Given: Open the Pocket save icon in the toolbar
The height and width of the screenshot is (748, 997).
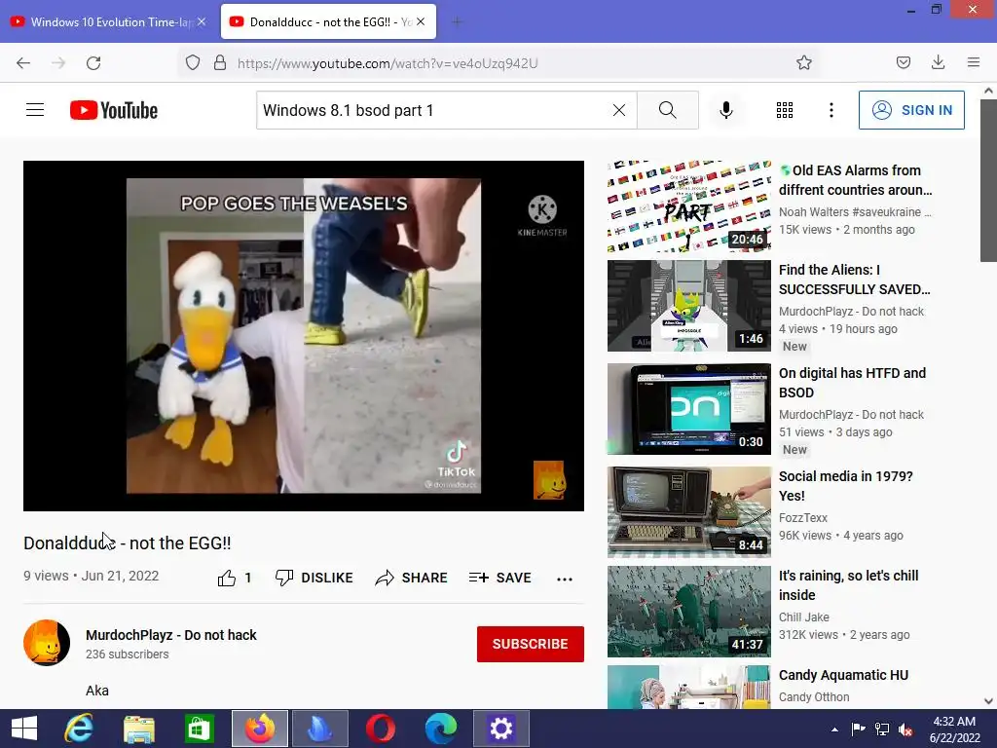Looking at the screenshot, I should (904, 62).
